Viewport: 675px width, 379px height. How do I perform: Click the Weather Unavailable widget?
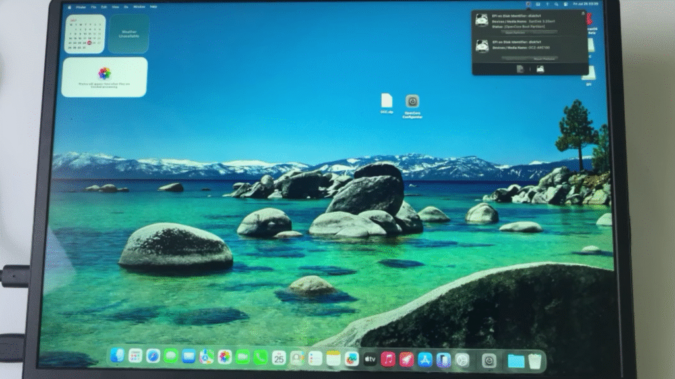point(129,34)
